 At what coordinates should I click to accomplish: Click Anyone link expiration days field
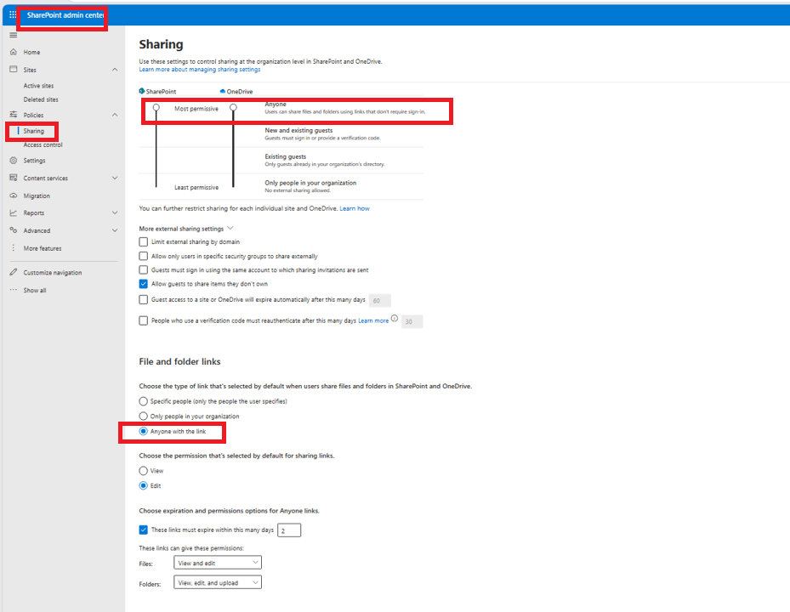289,530
